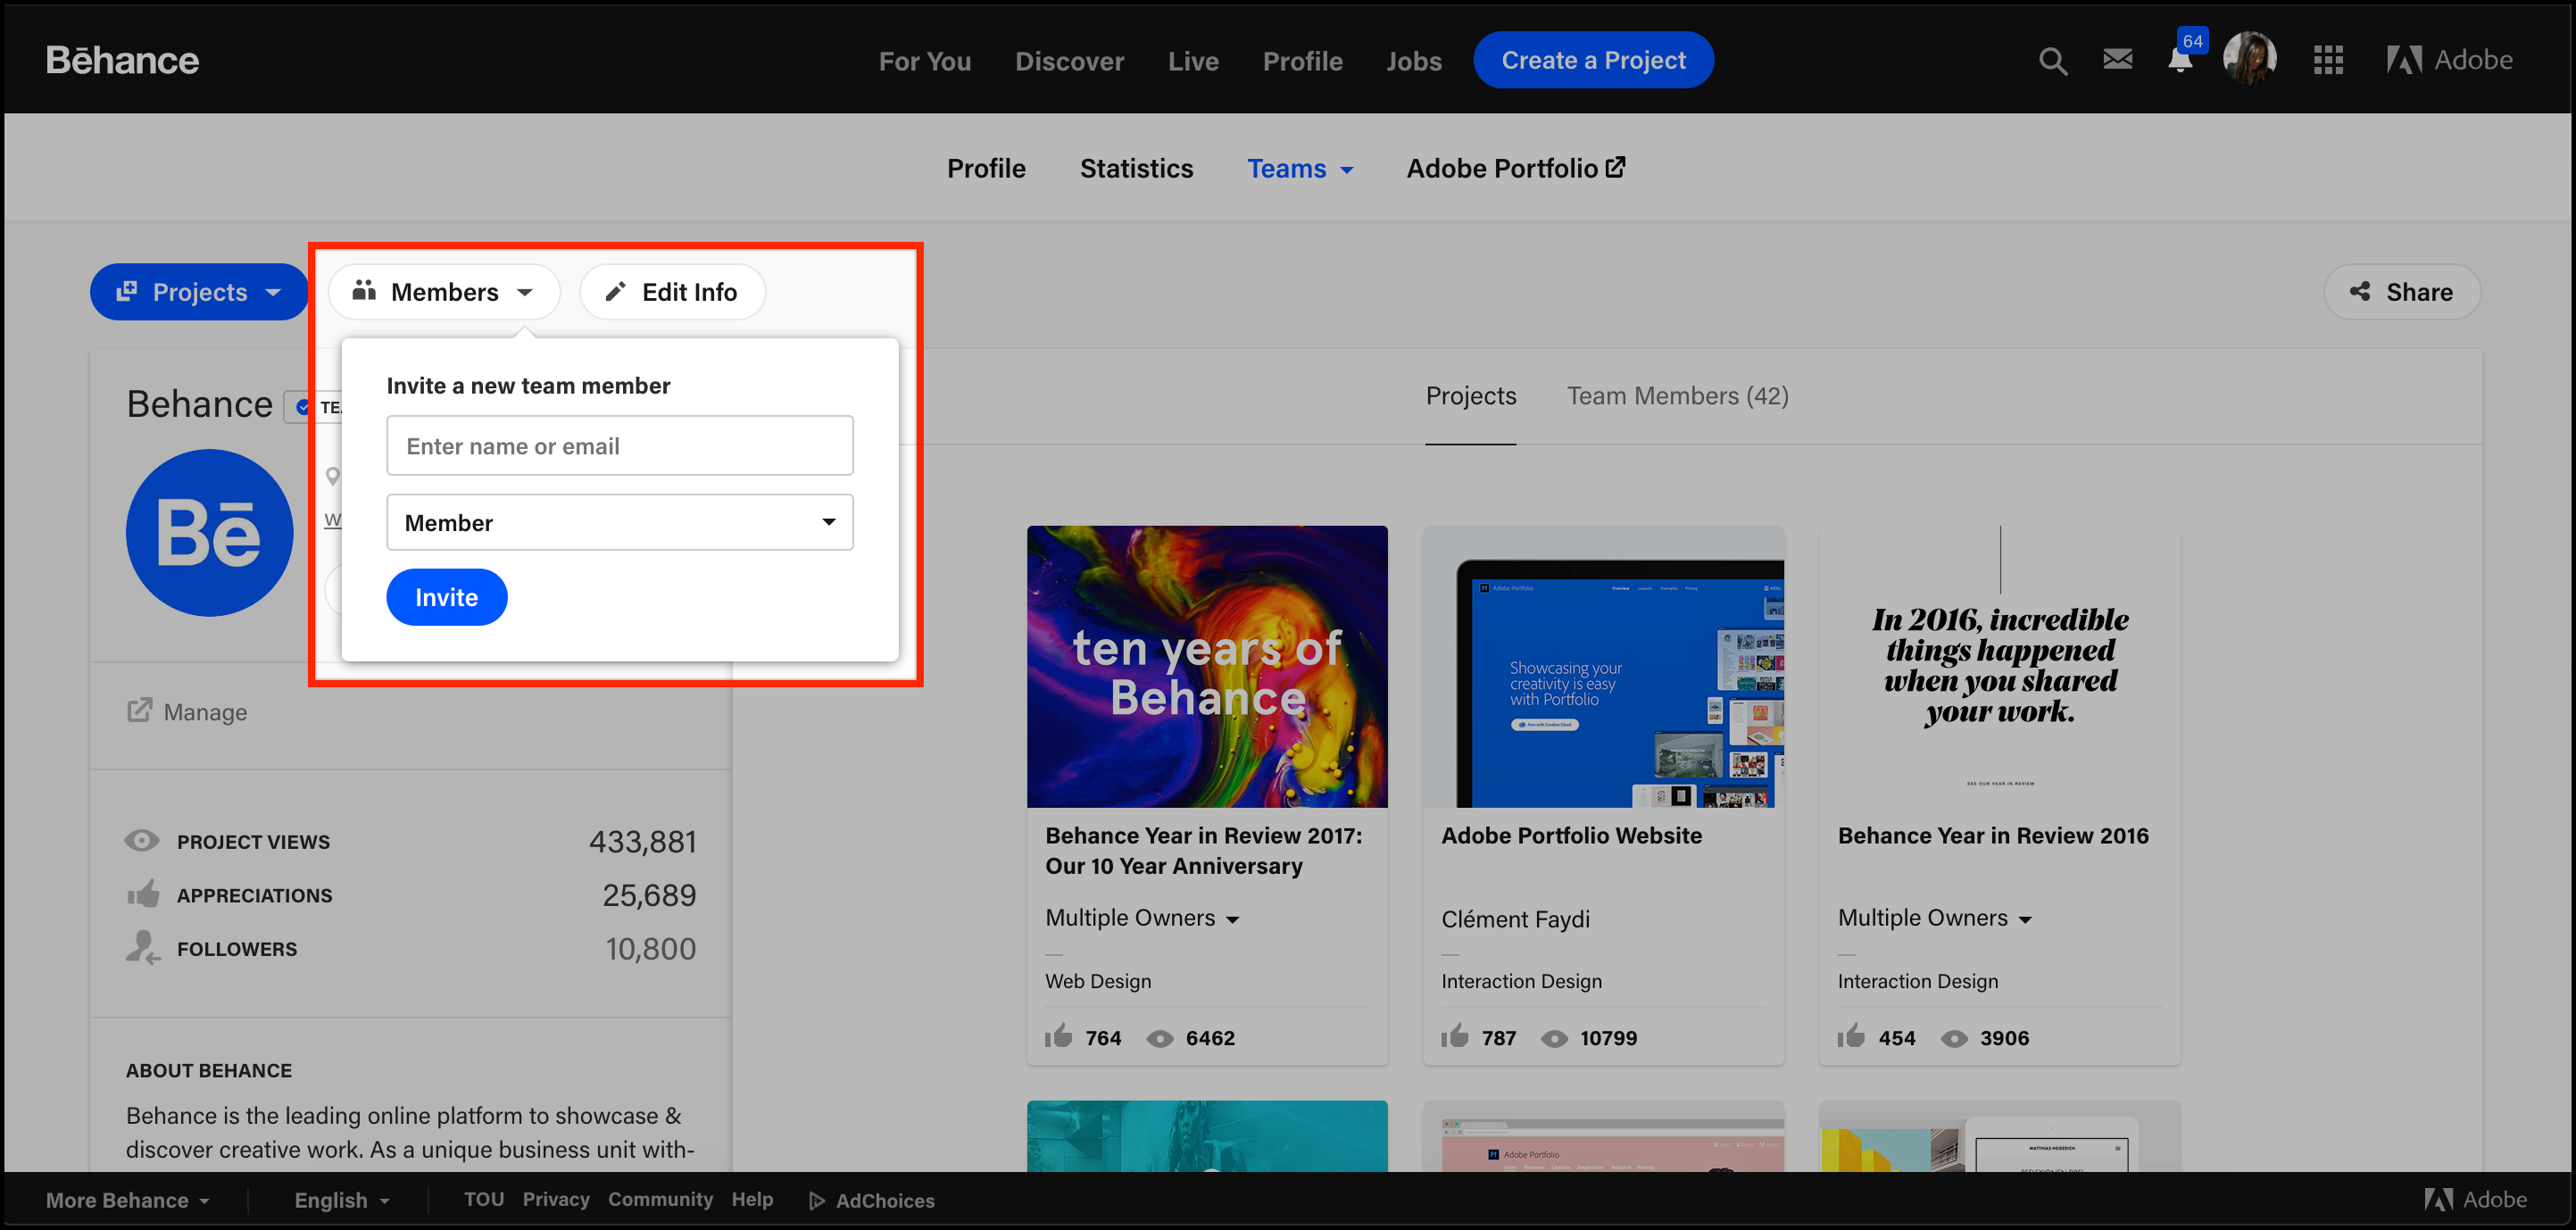
Task: Click the Project Views eye icon
Action: point(141,840)
